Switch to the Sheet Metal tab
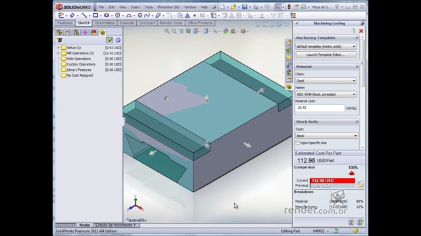 [105, 23]
